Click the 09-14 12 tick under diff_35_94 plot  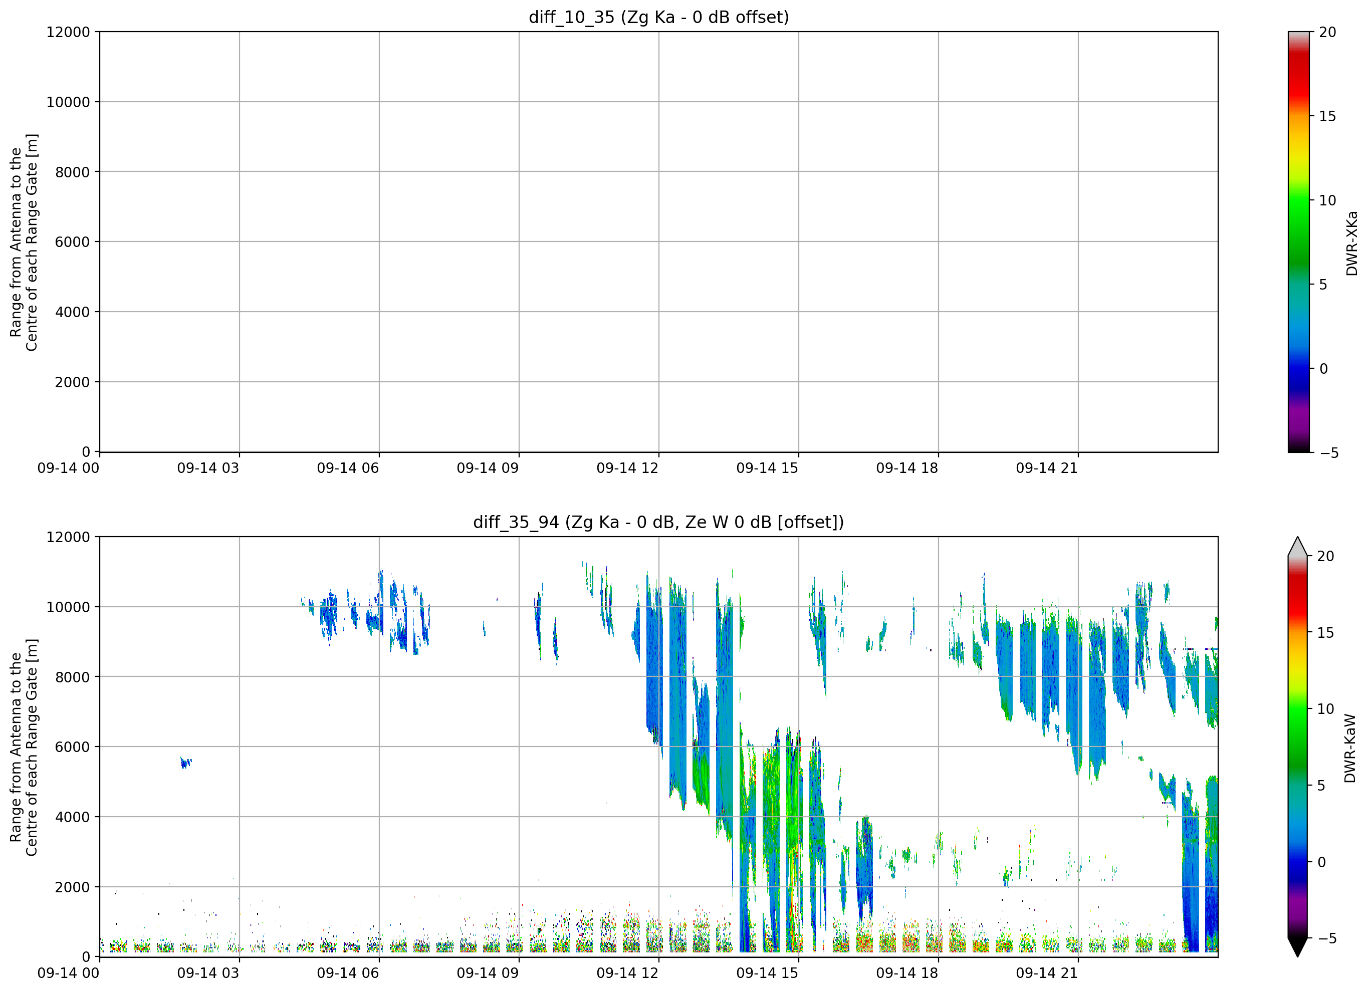(x=627, y=973)
